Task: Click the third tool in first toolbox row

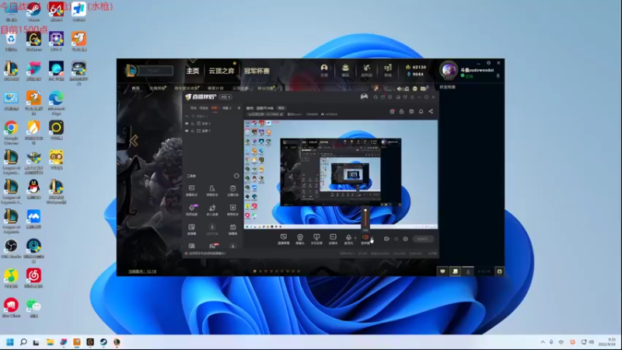Action: pos(232,190)
